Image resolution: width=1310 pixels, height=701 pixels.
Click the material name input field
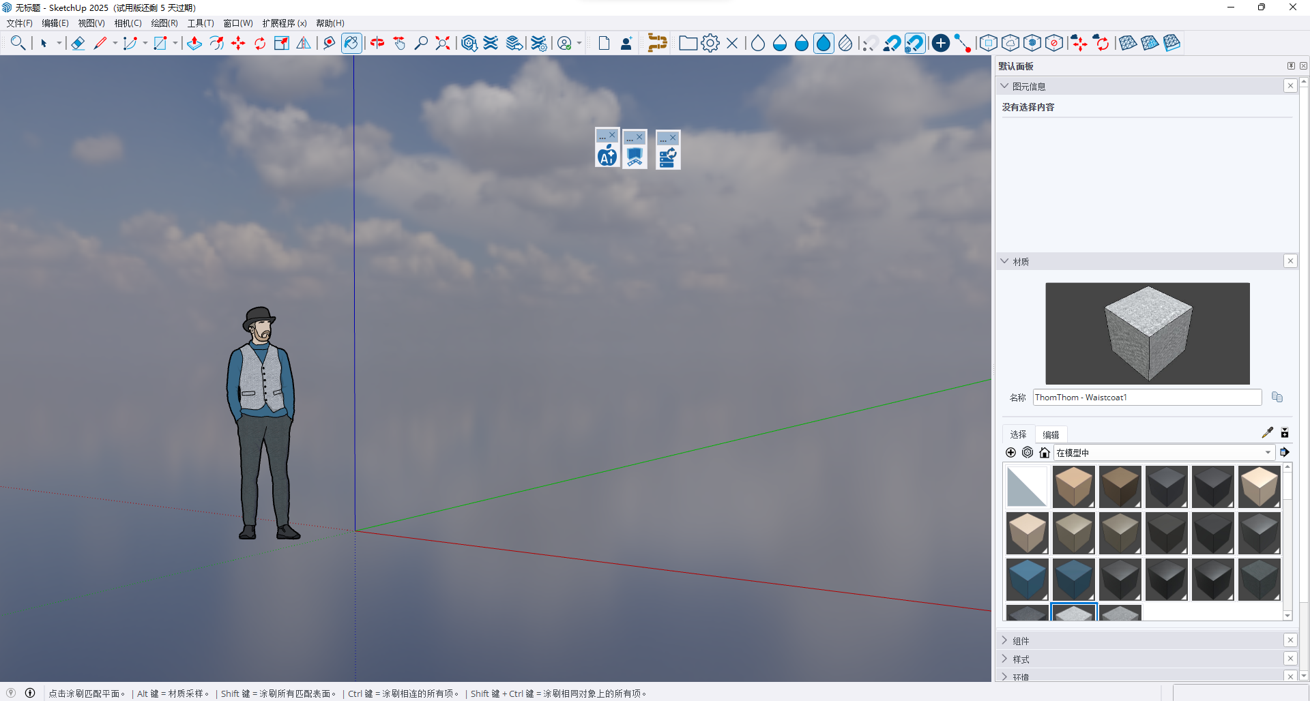tap(1146, 398)
